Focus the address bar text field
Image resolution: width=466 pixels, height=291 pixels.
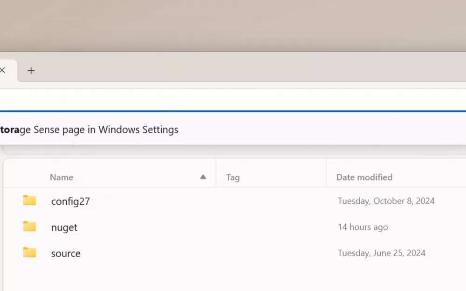coord(233,100)
